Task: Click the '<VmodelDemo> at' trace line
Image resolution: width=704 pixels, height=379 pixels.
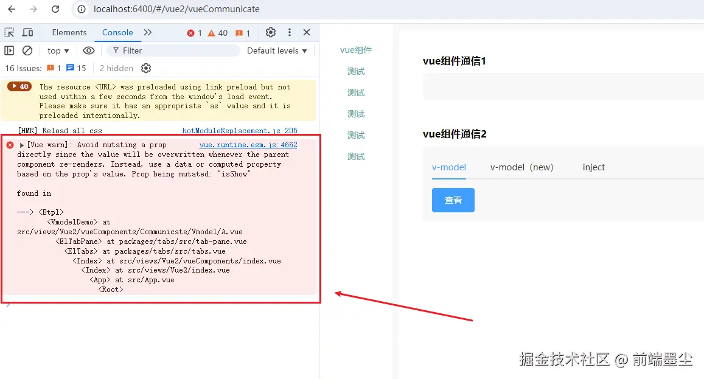Action: [78, 222]
